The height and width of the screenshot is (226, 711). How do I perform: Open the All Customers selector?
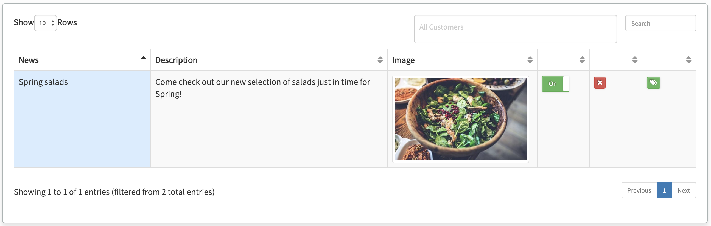[x=515, y=29]
